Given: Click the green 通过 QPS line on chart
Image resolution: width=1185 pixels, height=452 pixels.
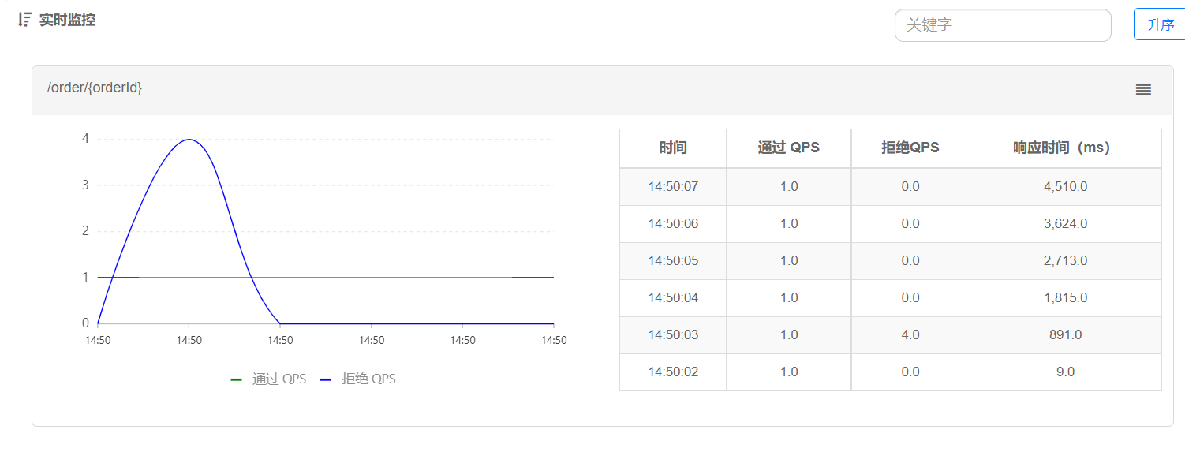Looking at the screenshot, I should pyautogui.click(x=325, y=278).
